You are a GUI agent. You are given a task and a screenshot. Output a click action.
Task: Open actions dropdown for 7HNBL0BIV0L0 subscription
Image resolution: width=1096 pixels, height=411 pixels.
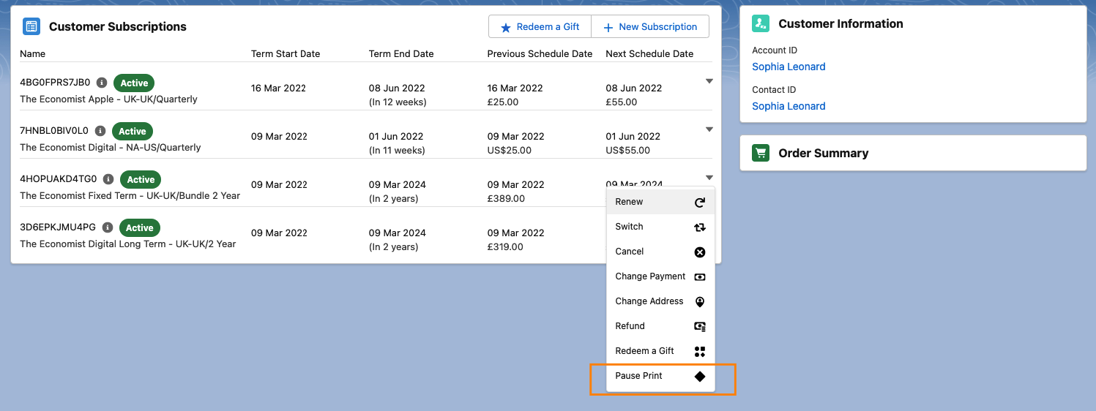(x=709, y=129)
